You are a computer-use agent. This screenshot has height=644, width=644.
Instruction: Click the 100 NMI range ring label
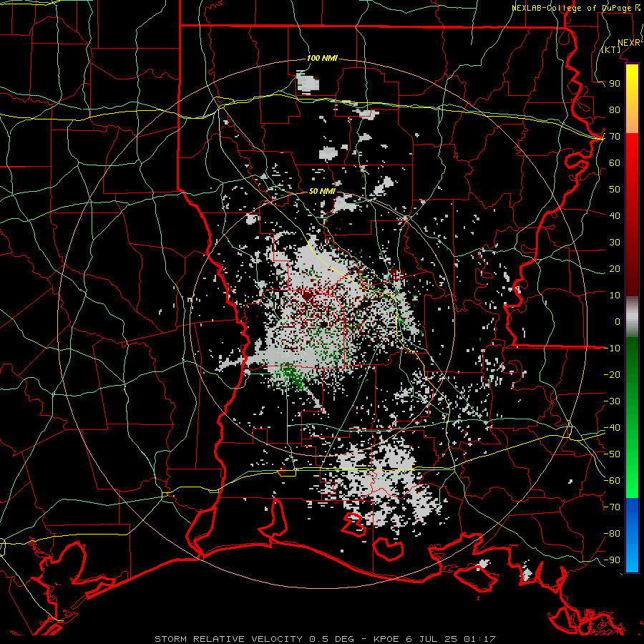tap(322, 59)
